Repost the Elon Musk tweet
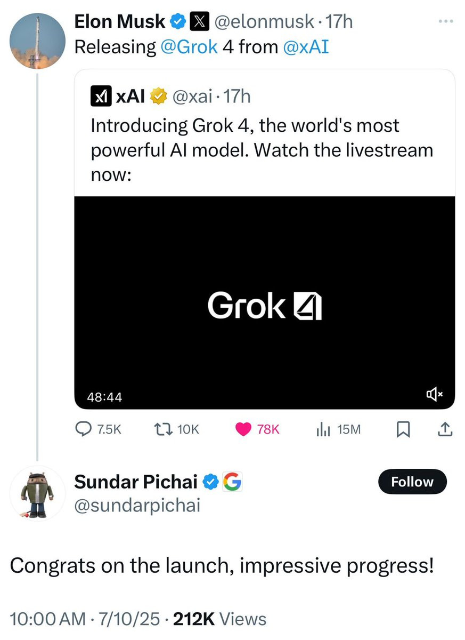Viewport: 465px width, 640px height. [161, 429]
